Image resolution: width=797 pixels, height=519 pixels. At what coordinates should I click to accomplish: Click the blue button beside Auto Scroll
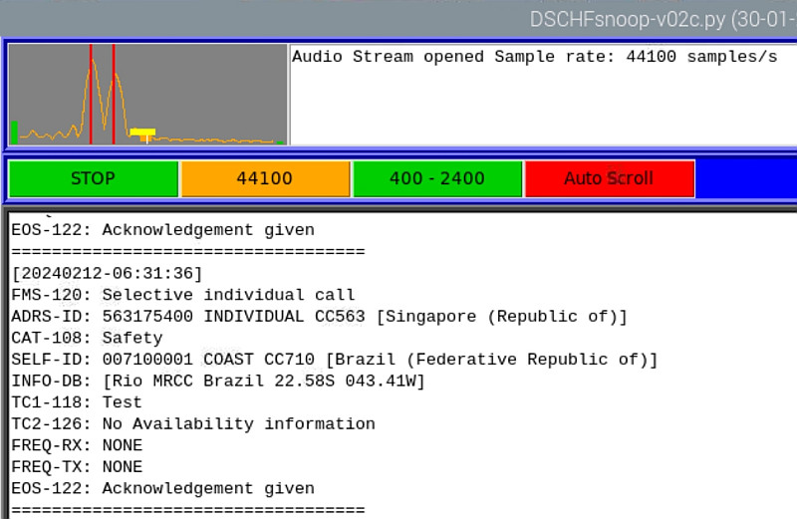745,179
